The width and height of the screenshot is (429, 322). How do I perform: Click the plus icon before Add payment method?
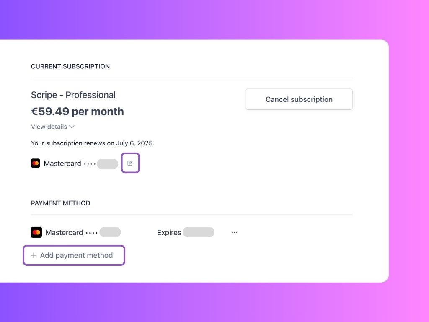(34, 255)
